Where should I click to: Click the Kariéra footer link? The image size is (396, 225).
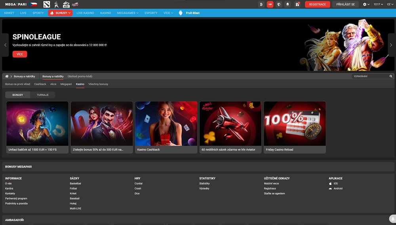tap(9, 189)
